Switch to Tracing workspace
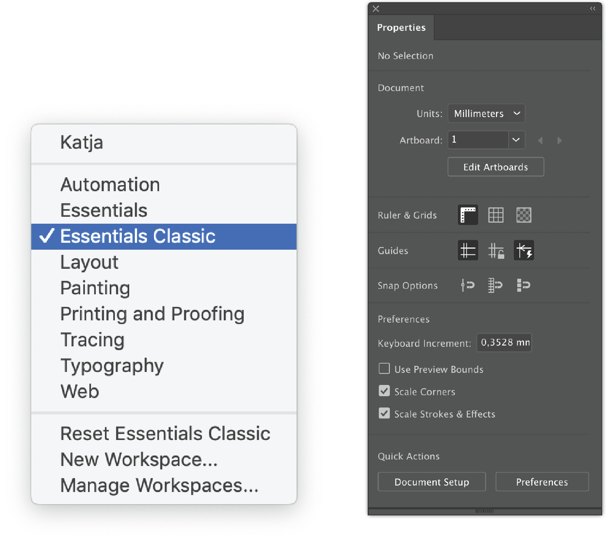This screenshot has width=607, height=541. click(x=164, y=340)
